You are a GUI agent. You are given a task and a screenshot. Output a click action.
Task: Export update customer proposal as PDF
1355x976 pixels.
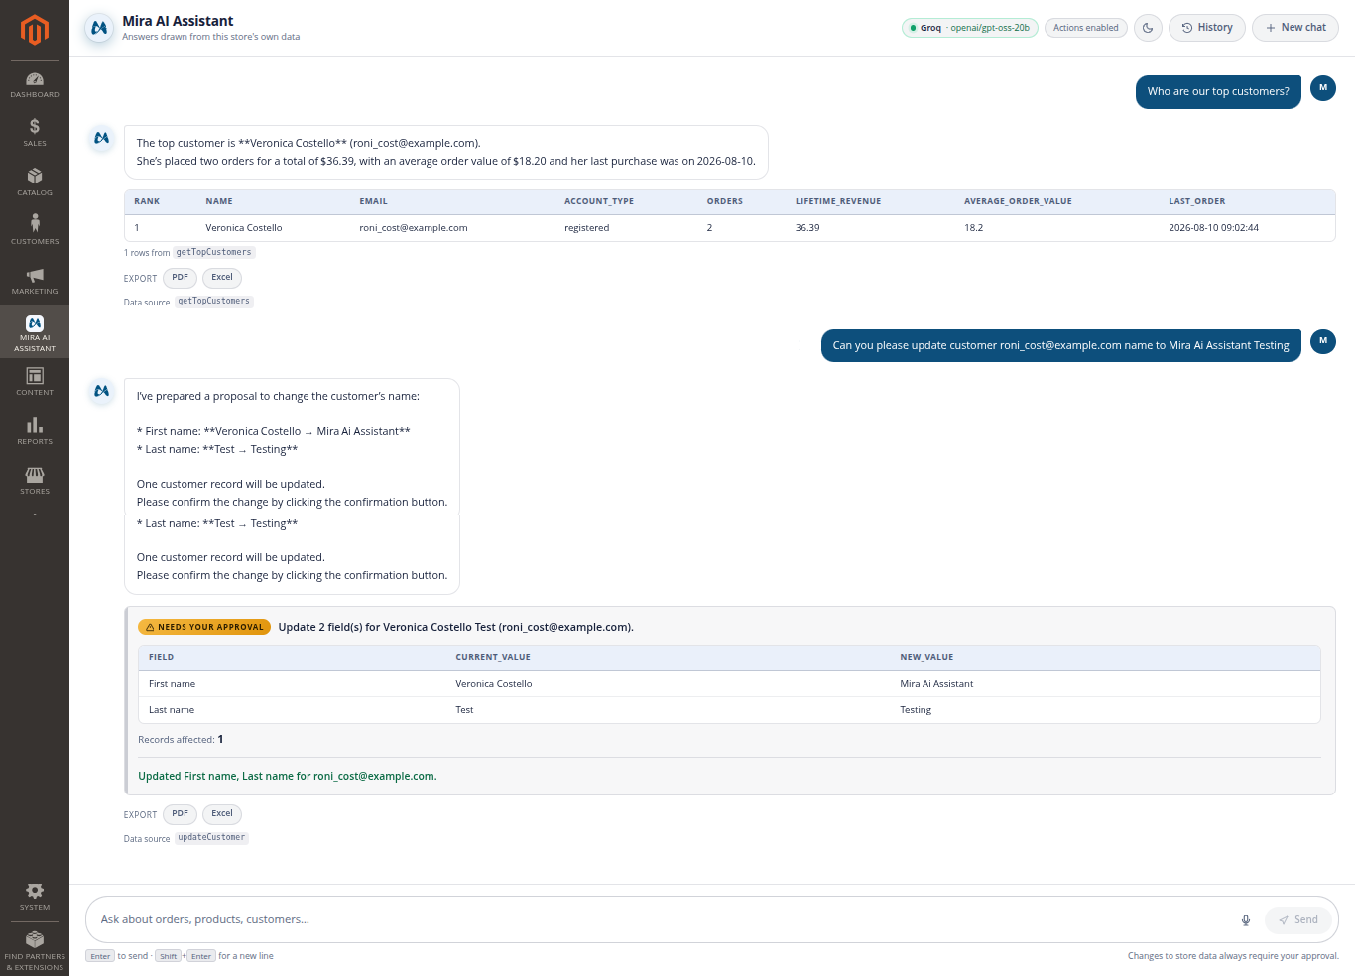coord(180,814)
